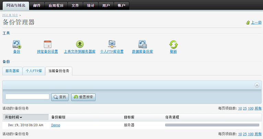Click the 服务器 target cell
Screen dimensions: 263x139
129,125
